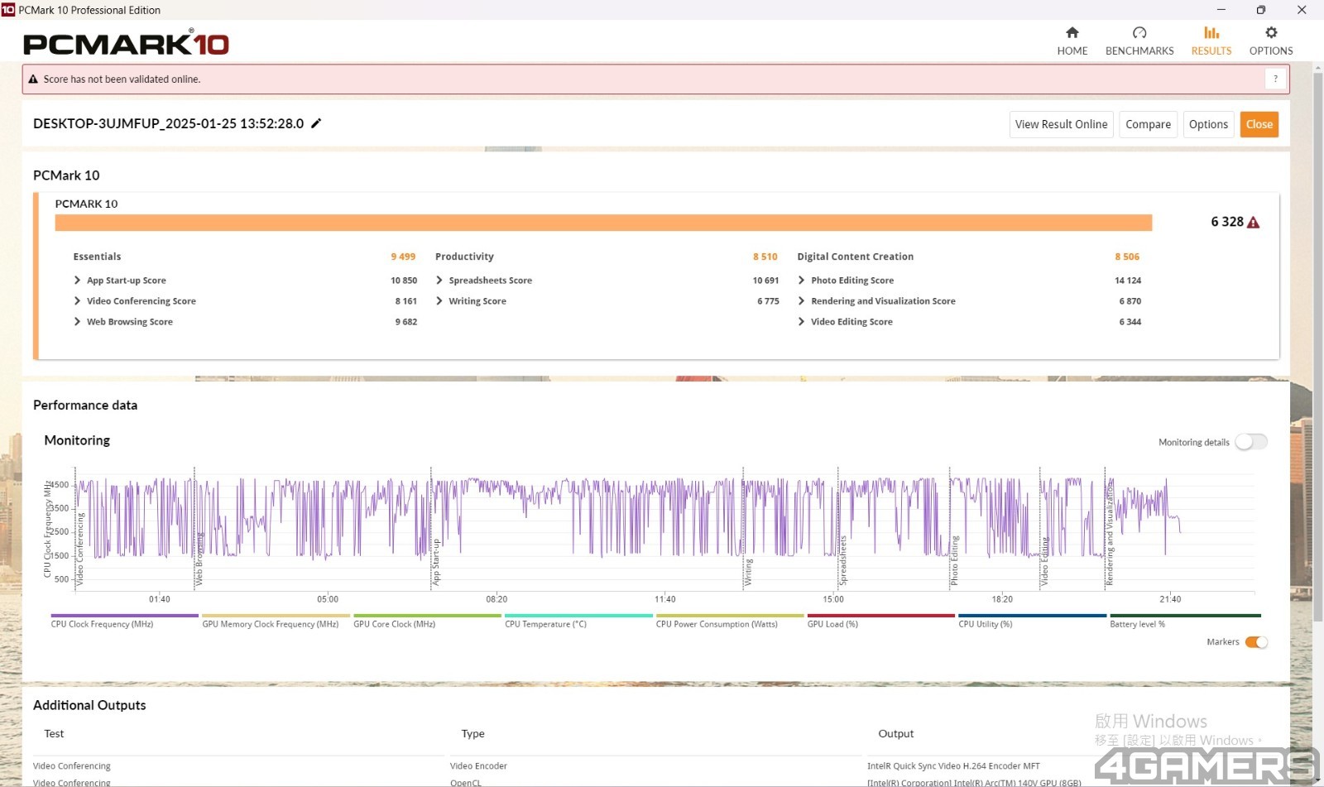This screenshot has width=1324, height=787.
Task: Select the CPU Temperature legend color bar
Action: [578, 616]
